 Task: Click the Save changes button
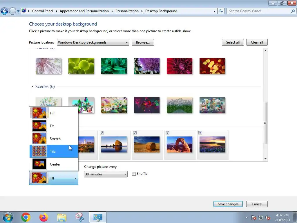(228, 204)
